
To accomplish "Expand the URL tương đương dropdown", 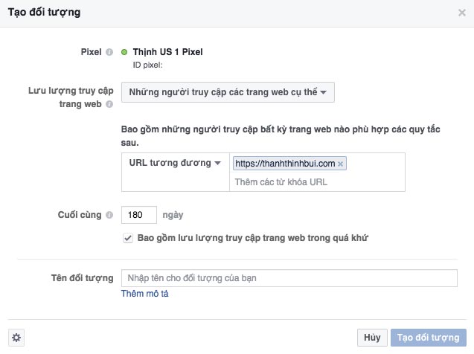I will point(175,163).
